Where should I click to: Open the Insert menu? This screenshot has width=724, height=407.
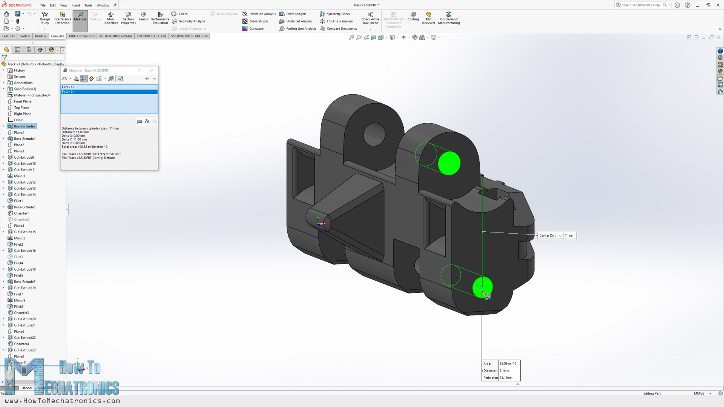pos(76,5)
